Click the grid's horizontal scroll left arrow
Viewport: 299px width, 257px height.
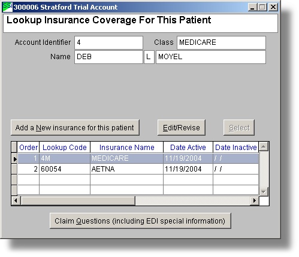click(16, 200)
